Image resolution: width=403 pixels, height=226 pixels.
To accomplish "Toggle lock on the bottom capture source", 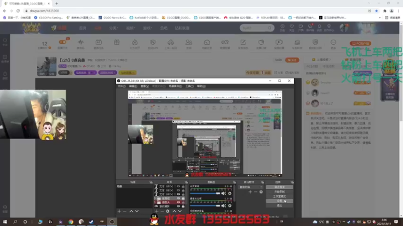I will point(183,206).
